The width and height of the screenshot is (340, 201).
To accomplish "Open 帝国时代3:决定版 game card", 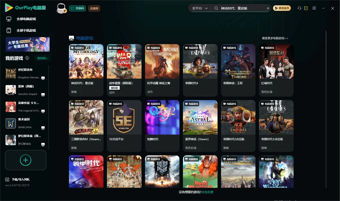I will click(x=276, y=126).
